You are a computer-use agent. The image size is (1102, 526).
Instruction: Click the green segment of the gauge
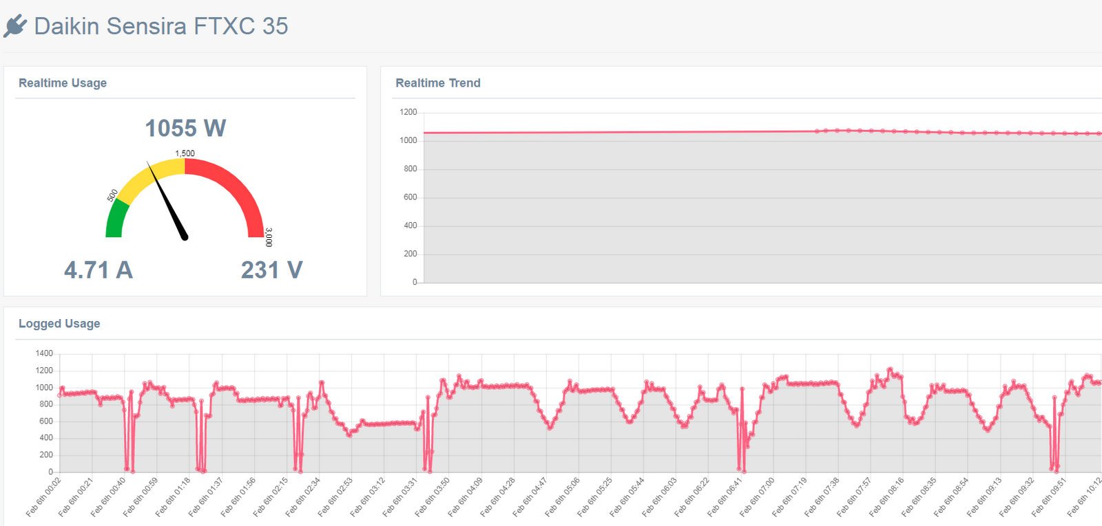pyautogui.click(x=116, y=220)
